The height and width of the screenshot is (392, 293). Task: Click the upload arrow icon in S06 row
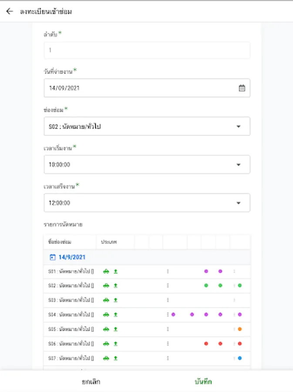coord(116,344)
